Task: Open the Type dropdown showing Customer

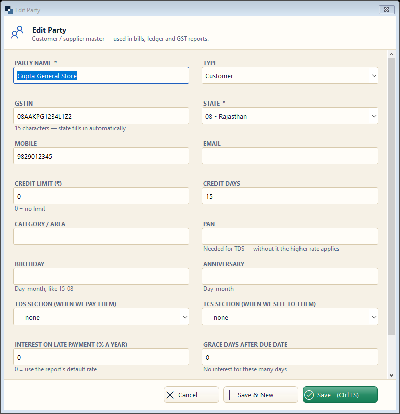Action: click(289, 75)
